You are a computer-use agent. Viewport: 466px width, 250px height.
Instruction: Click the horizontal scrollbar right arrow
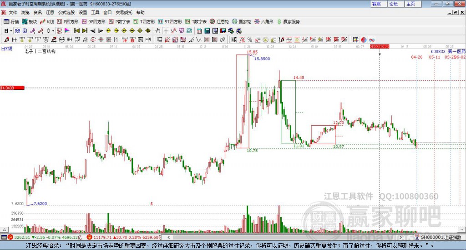pyautogui.click(x=400, y=237)
